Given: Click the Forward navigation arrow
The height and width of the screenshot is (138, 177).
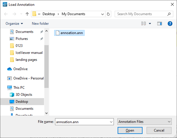Looking at the screenshot, I should click(x=14, y=14).
